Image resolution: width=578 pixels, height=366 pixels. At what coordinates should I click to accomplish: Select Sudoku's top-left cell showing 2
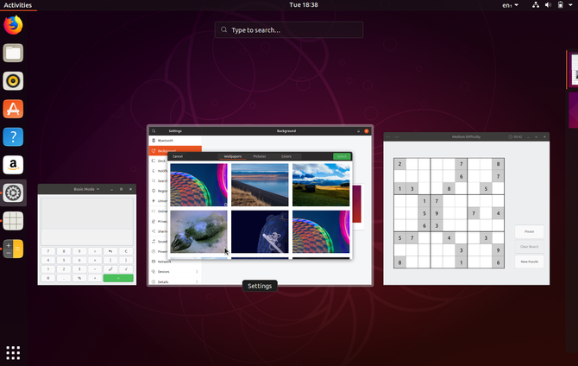coord(400,164)
